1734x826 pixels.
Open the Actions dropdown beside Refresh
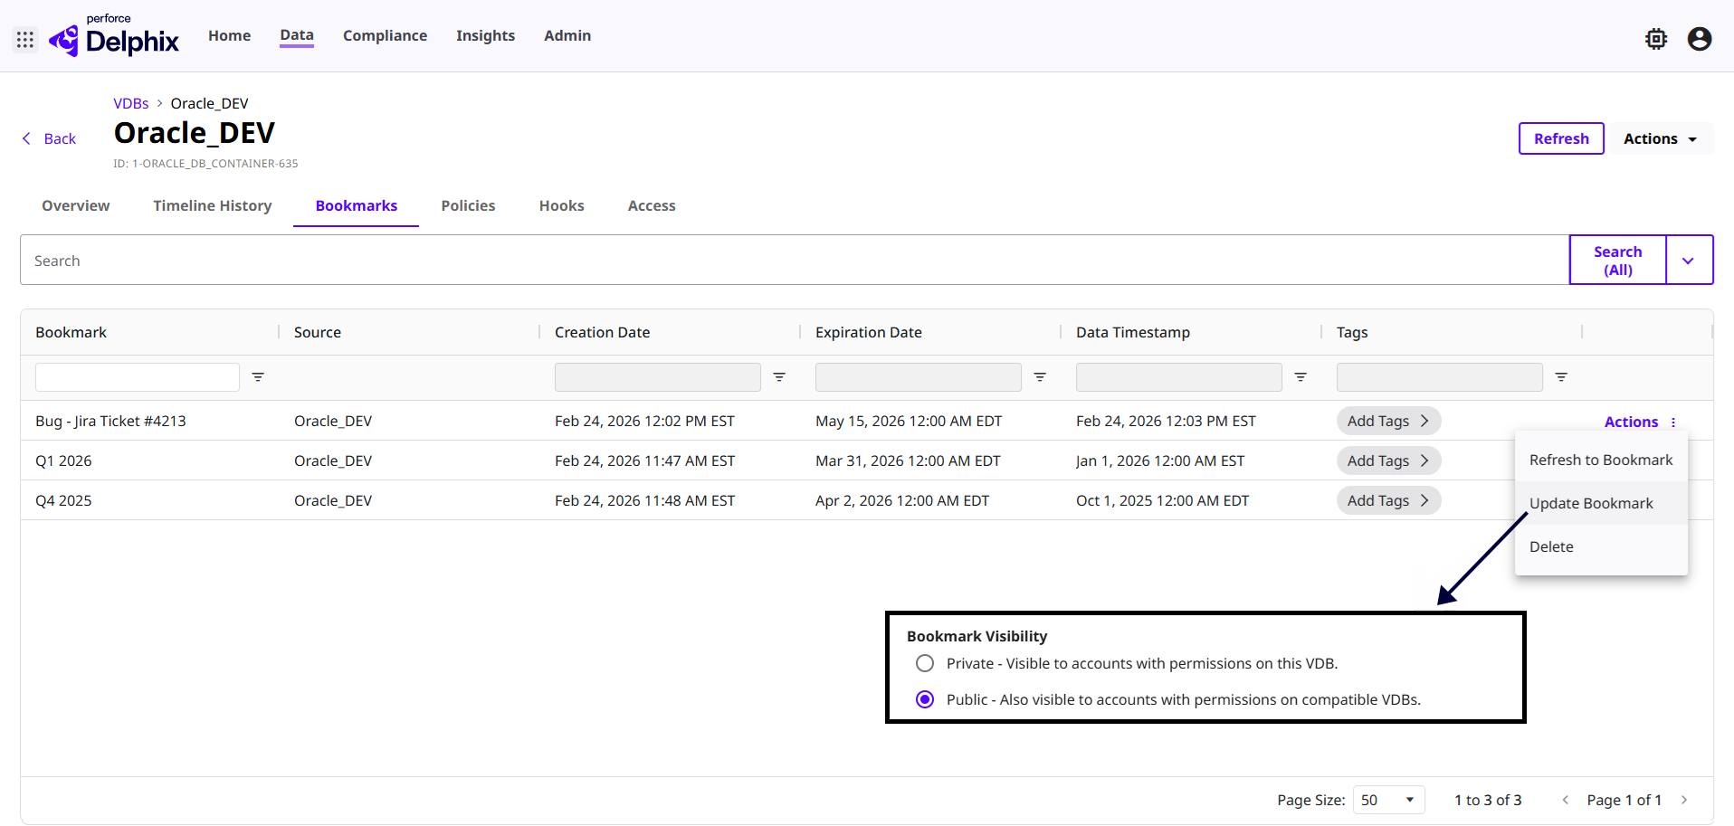point(1659,138)
